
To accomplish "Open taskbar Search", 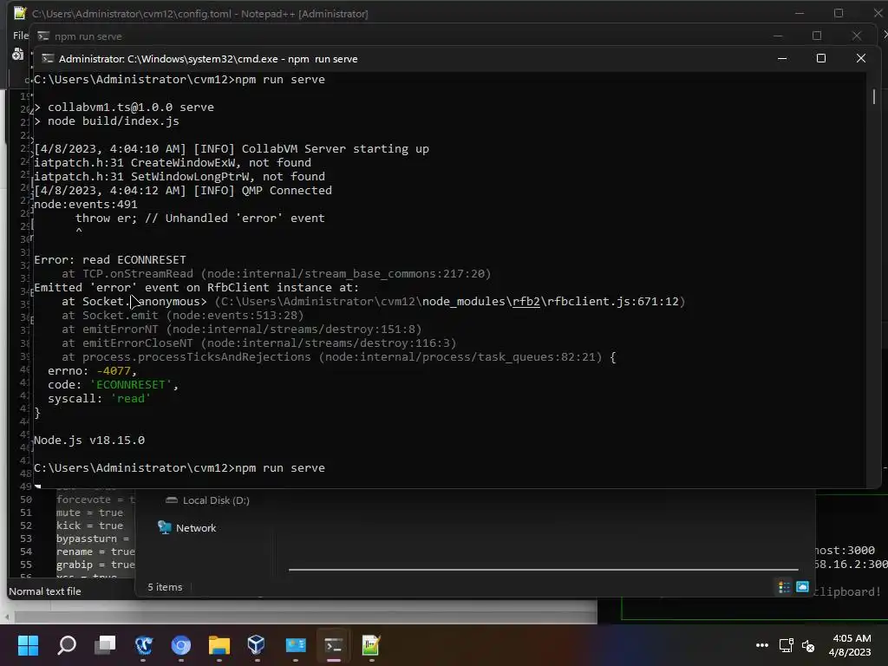I will (x=67, y=644).
